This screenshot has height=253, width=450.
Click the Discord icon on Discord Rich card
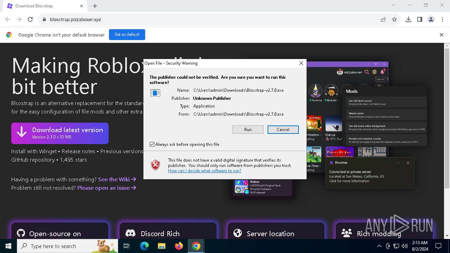(x=130, y=233)
